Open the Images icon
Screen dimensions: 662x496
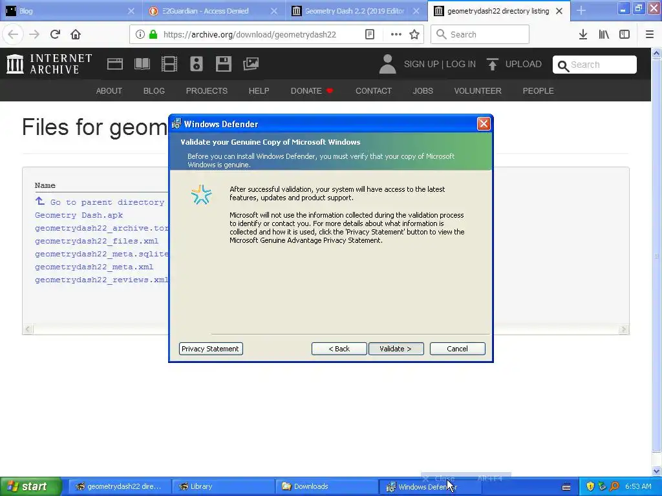click(250, 64)
